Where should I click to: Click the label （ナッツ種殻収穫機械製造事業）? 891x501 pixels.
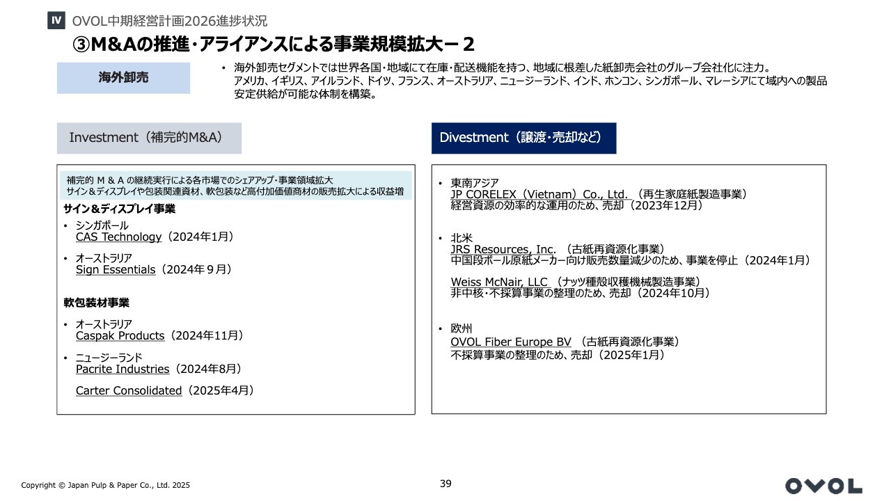coord(627,282)
